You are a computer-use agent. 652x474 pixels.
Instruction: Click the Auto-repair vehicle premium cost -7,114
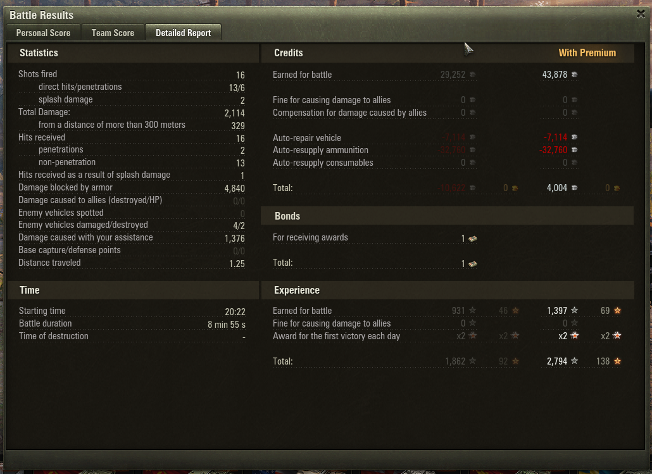pyautogui.click(x=555, y=137)
